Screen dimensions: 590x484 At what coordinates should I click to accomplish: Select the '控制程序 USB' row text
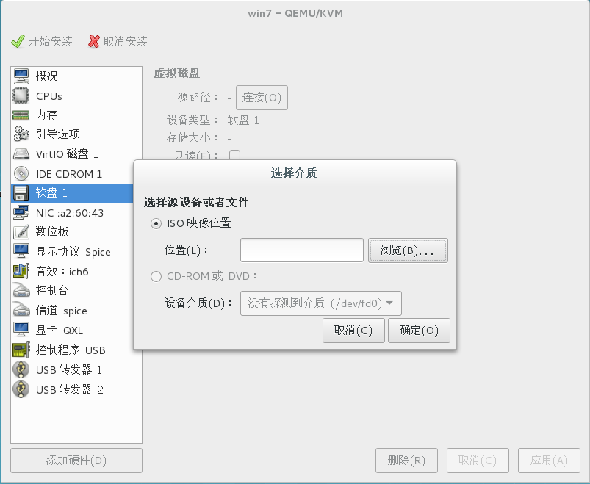tap(71, 350)
